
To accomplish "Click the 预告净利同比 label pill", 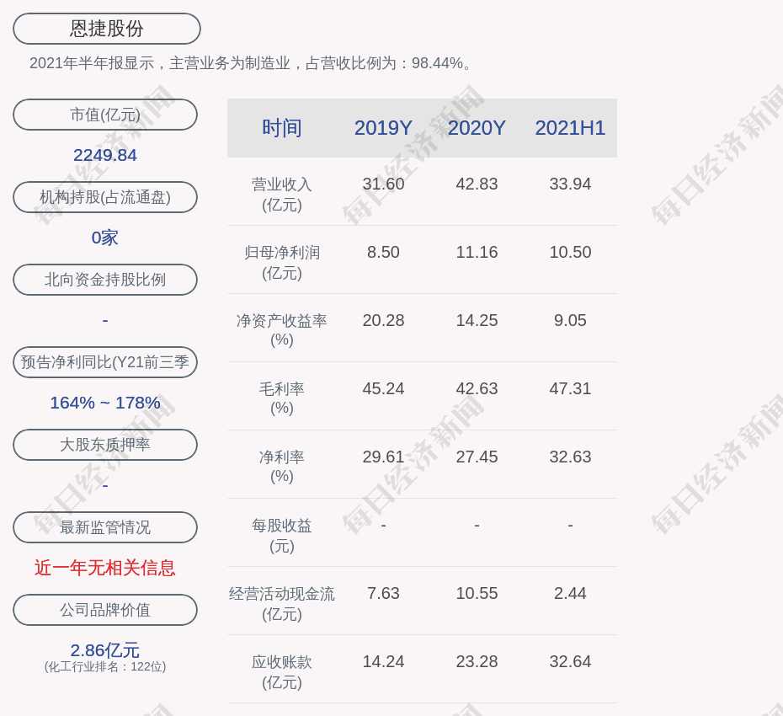I will [x=105, y=361].
